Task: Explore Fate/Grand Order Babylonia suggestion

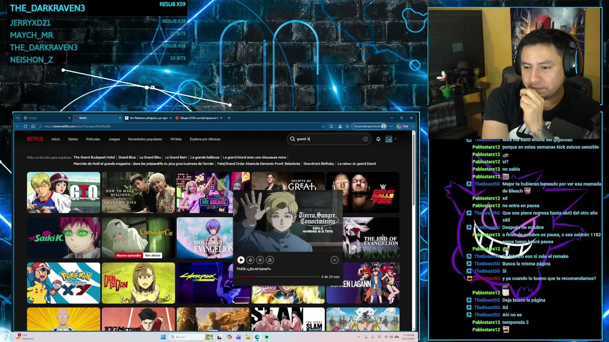Action: (258, 163)
